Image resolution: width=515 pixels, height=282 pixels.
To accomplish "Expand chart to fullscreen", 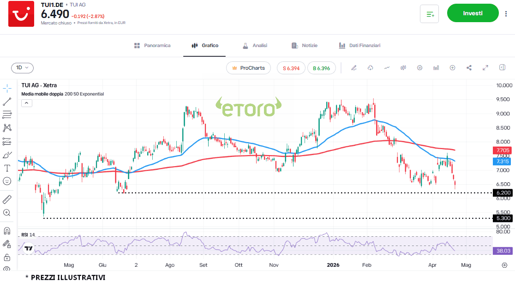I will click(x=485, y=68).
